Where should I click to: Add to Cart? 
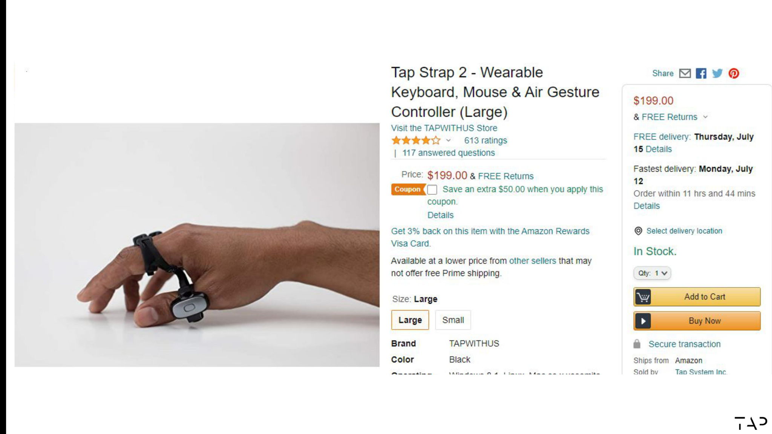pyautogui.click(x=697, y=297)
